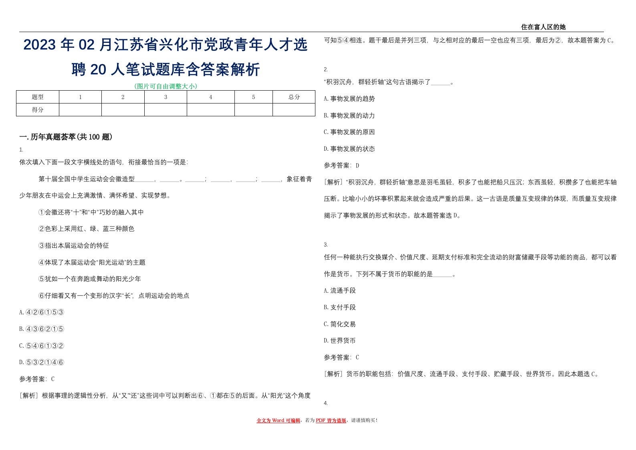This screenshot has height=450, width=636.
Task: Click section heading '一.历年真题荟萃(共100题)'
Action: click(66, 137)
